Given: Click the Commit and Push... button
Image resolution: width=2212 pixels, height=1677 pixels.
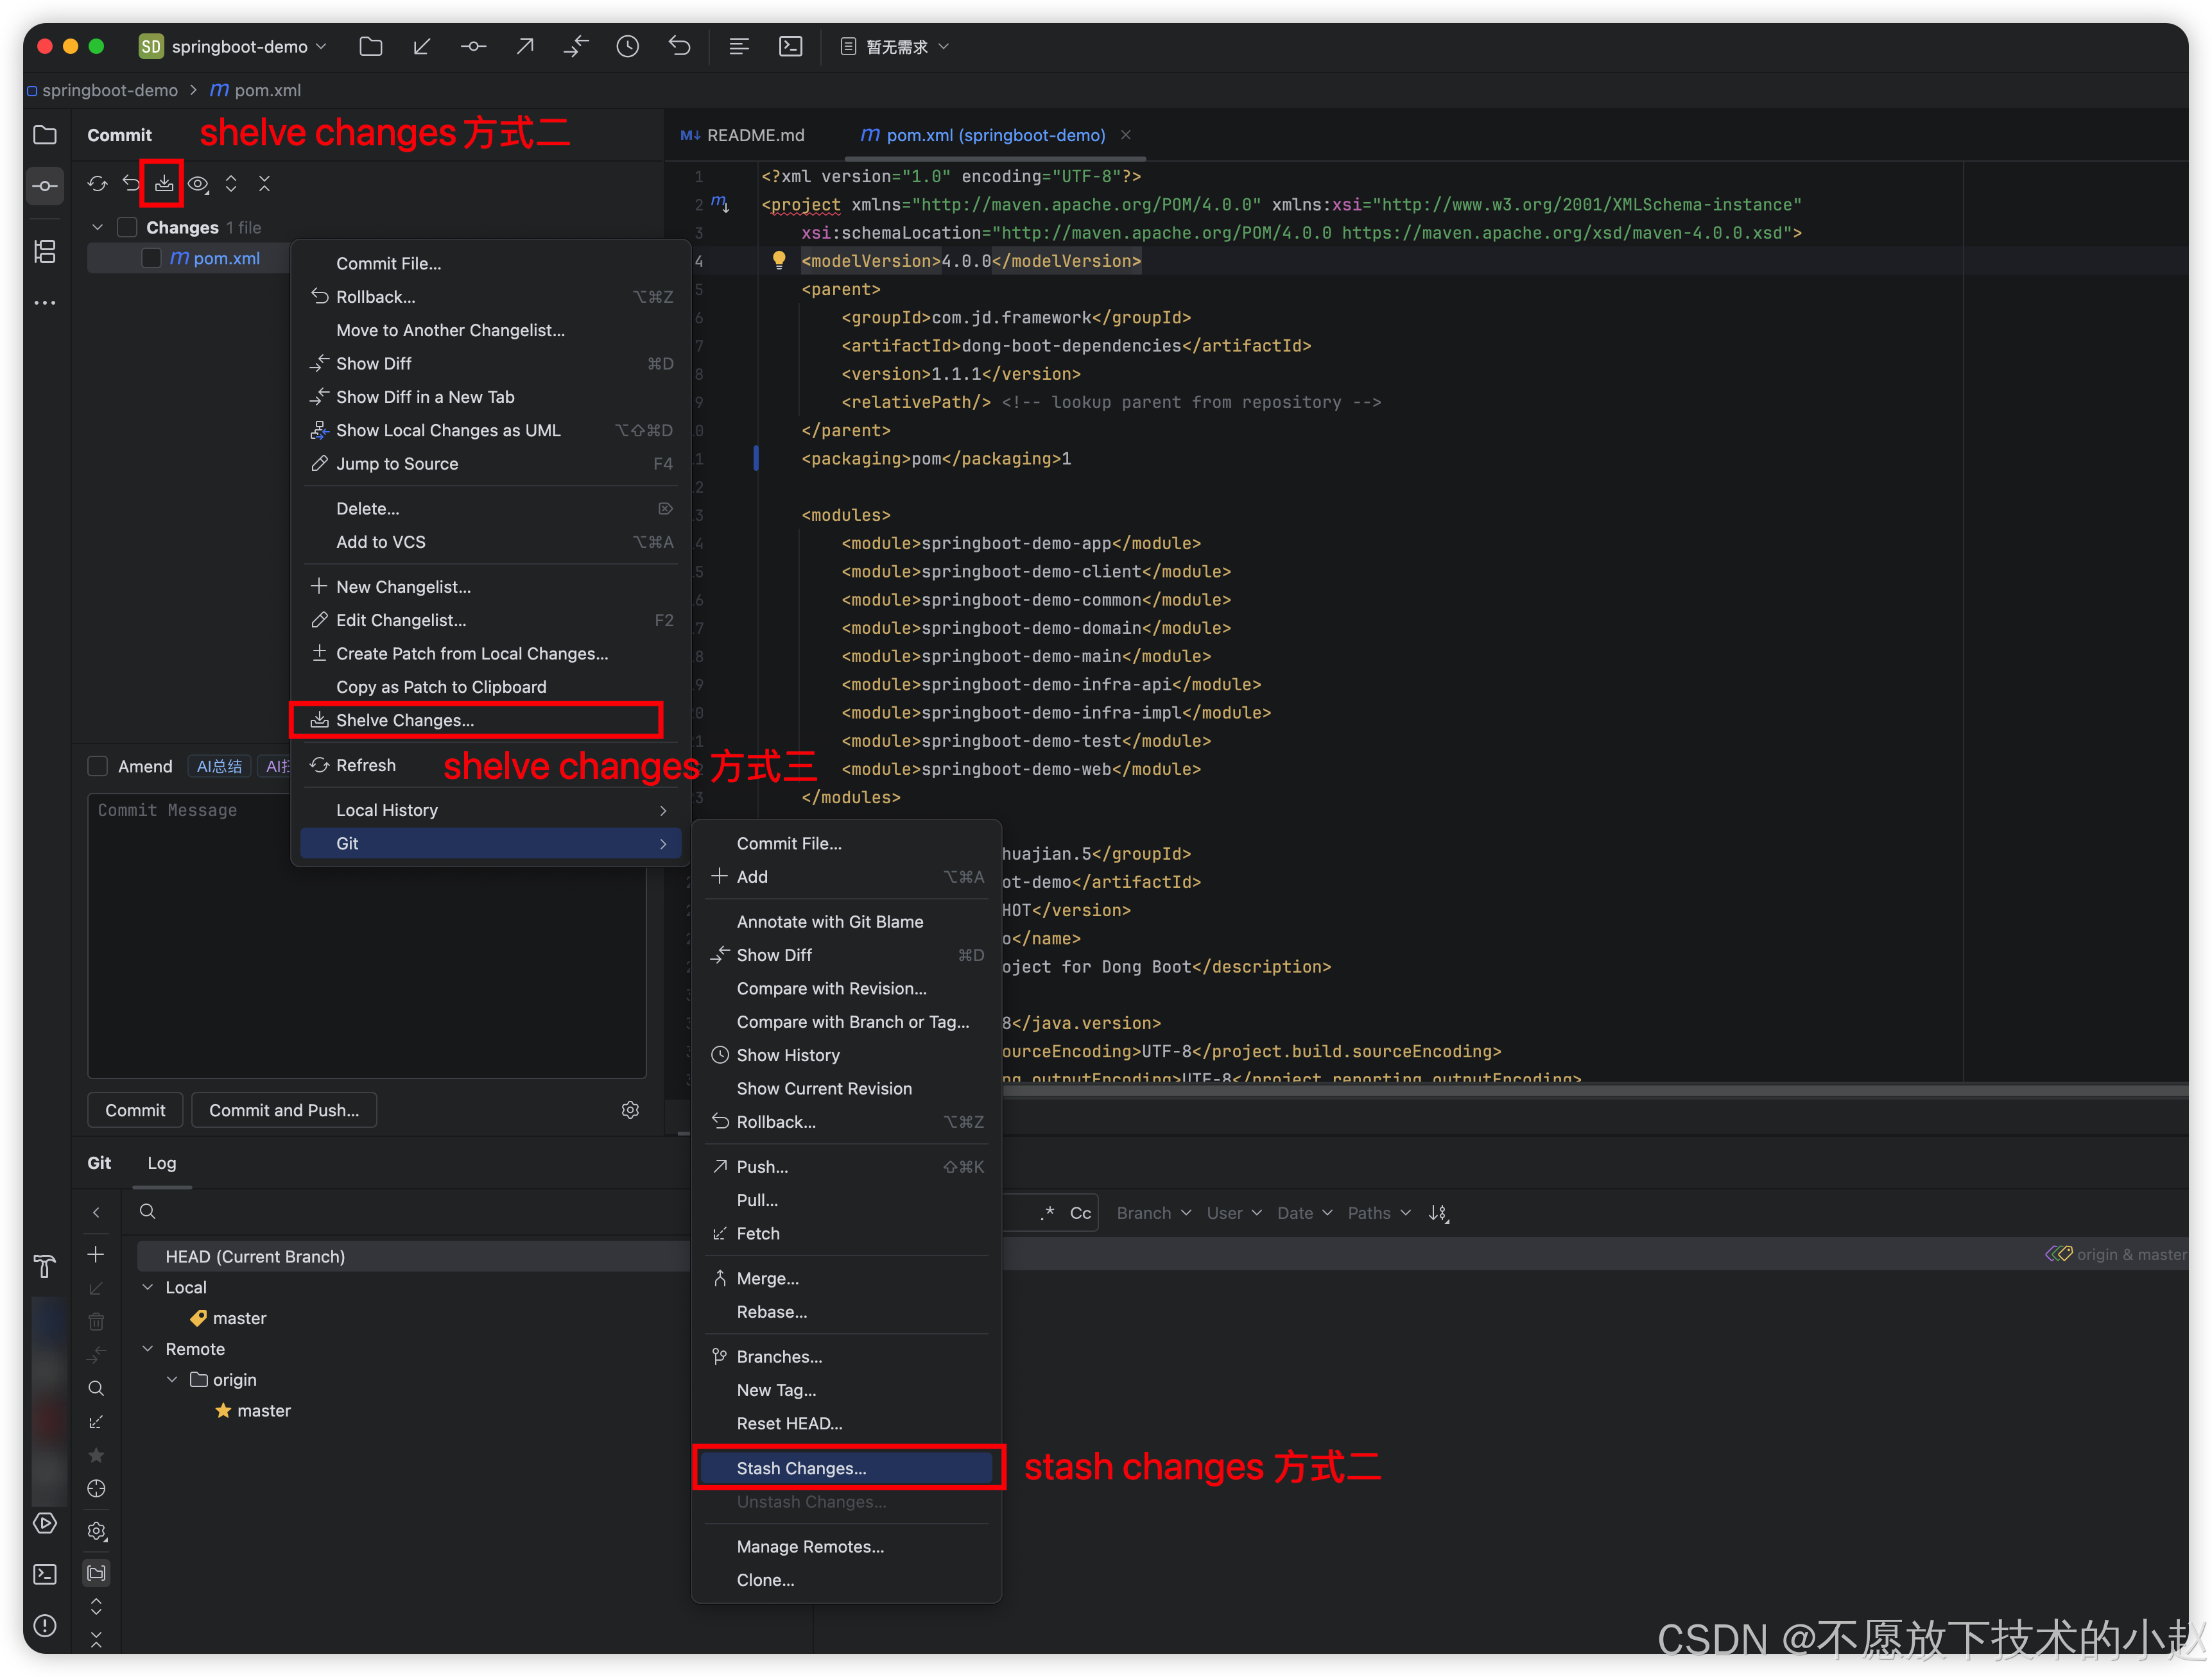Looking at the screenshot, I should [x=284, y=1111].
